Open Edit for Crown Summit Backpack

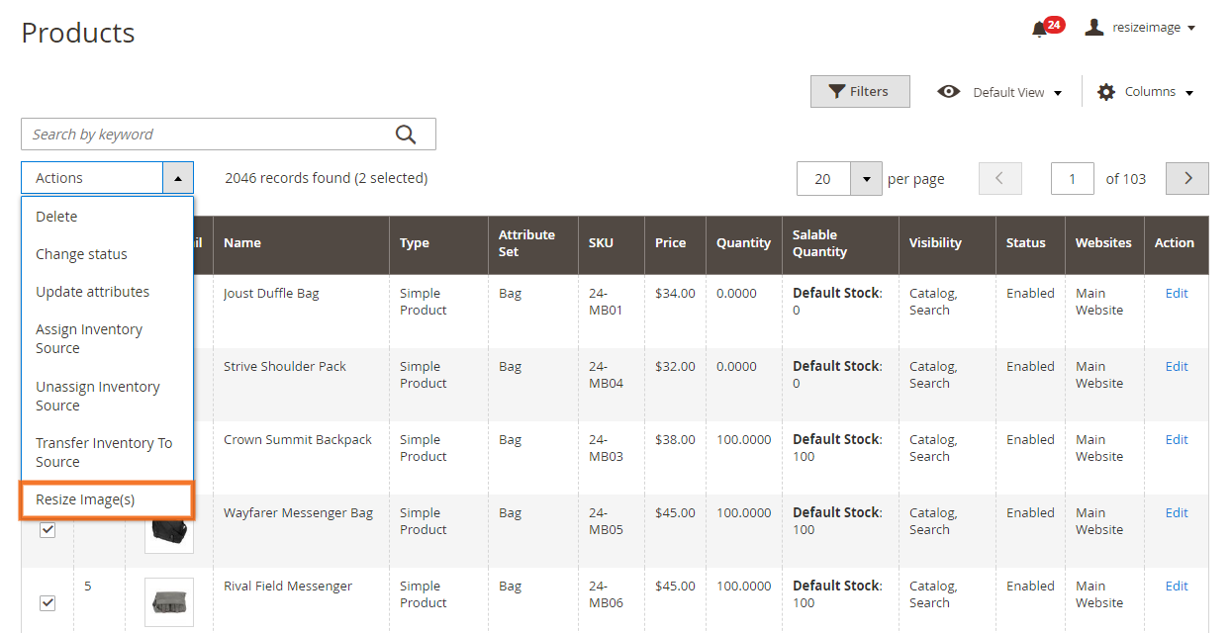(x=1176, y=439)
